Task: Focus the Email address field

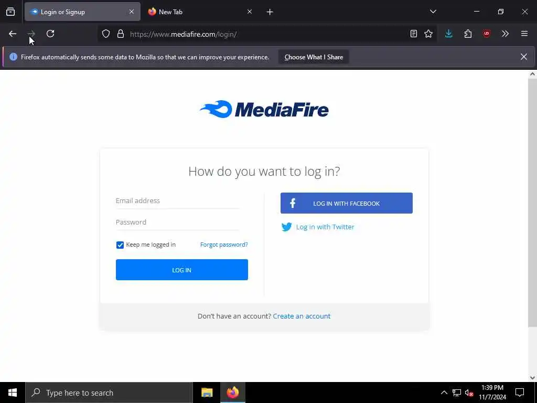Action: click(177, 201)
